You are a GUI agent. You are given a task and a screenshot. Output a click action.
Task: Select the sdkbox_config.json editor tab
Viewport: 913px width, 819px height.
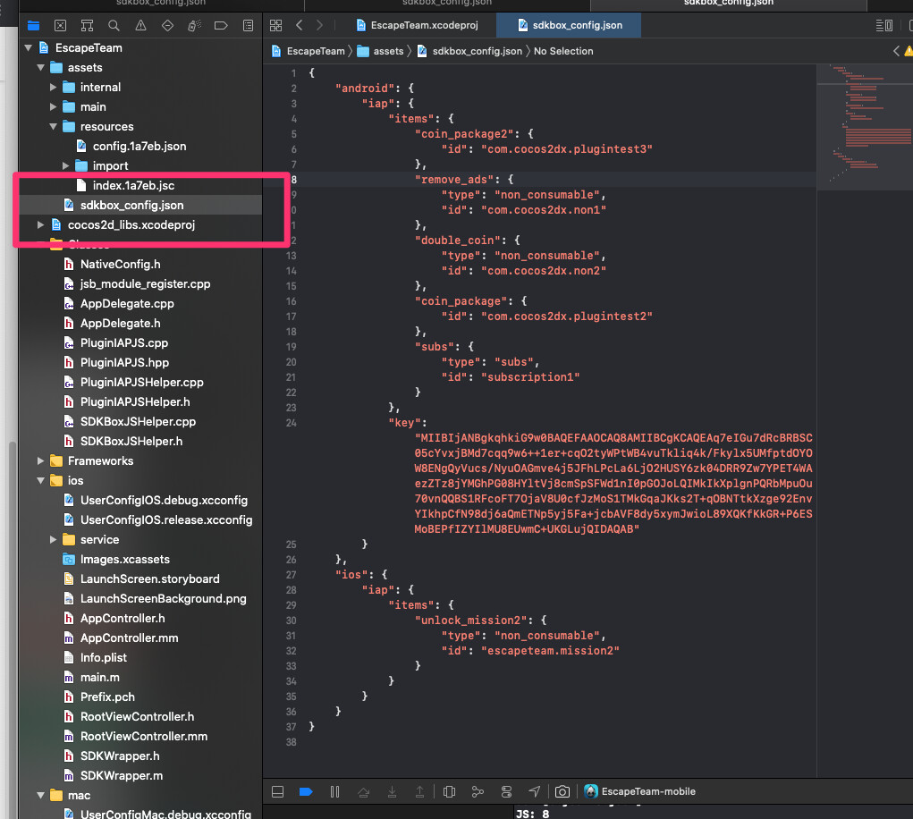pyautogui.click(x=579, y=25)
